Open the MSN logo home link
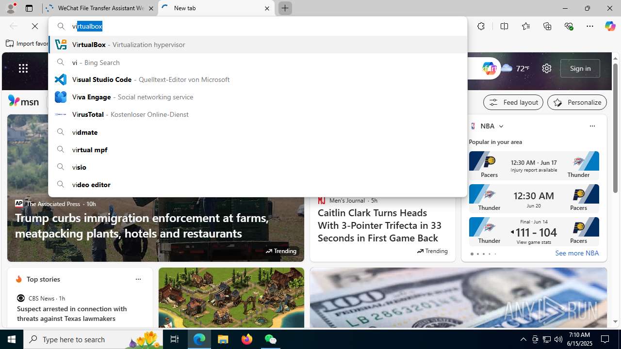 (x=23, y=101)
